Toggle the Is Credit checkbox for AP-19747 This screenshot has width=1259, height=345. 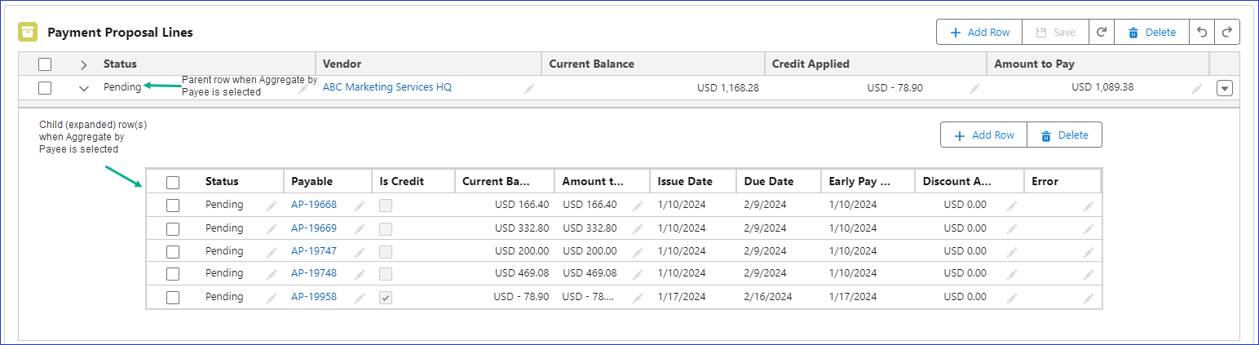(x=387, y=251)
